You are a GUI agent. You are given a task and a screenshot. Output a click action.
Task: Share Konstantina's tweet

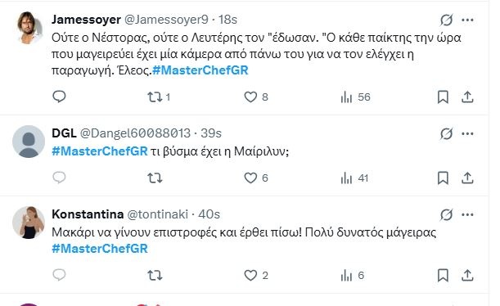click(467, 276)
